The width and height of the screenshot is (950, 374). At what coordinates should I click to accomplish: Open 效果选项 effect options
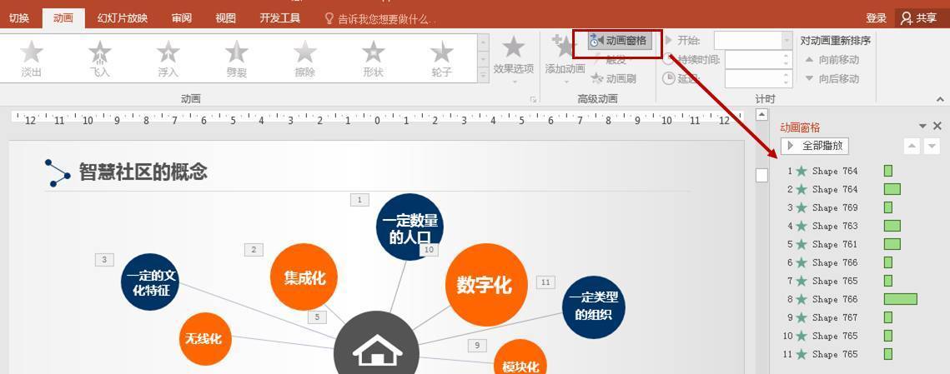click(x=514, y=59)
